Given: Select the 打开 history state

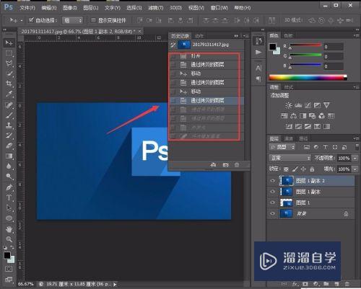Looking at the screenshot, I should point(206,56).
